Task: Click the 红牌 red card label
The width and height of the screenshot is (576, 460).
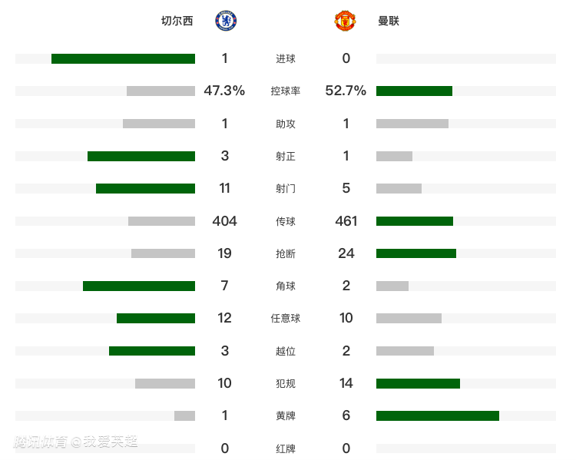Action: (286, 448)
